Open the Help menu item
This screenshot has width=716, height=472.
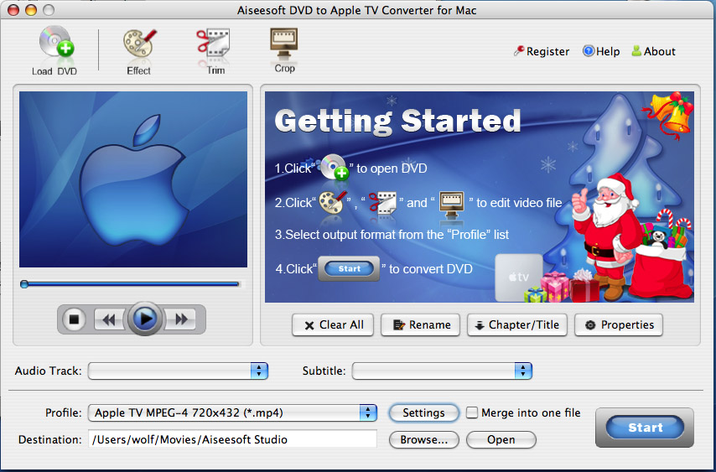[x=601, y=51]
